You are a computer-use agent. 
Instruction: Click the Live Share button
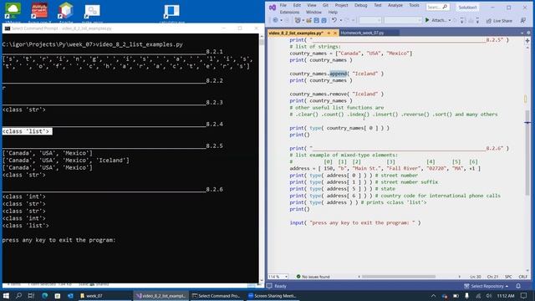click(499, 21)
